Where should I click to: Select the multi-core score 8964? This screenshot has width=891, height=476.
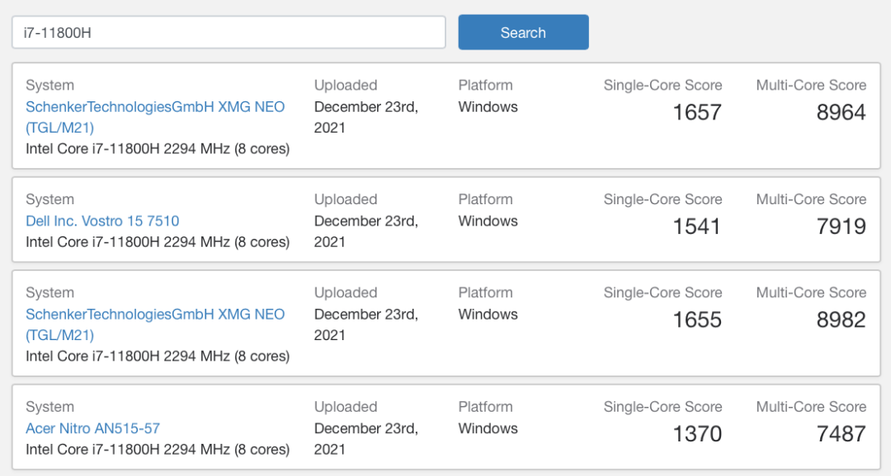(x=841, y=113)
